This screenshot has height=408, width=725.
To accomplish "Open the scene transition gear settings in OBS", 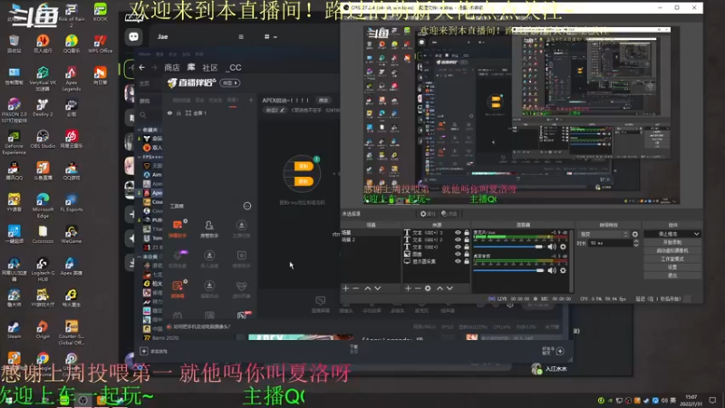I will (x=635, y=235).
